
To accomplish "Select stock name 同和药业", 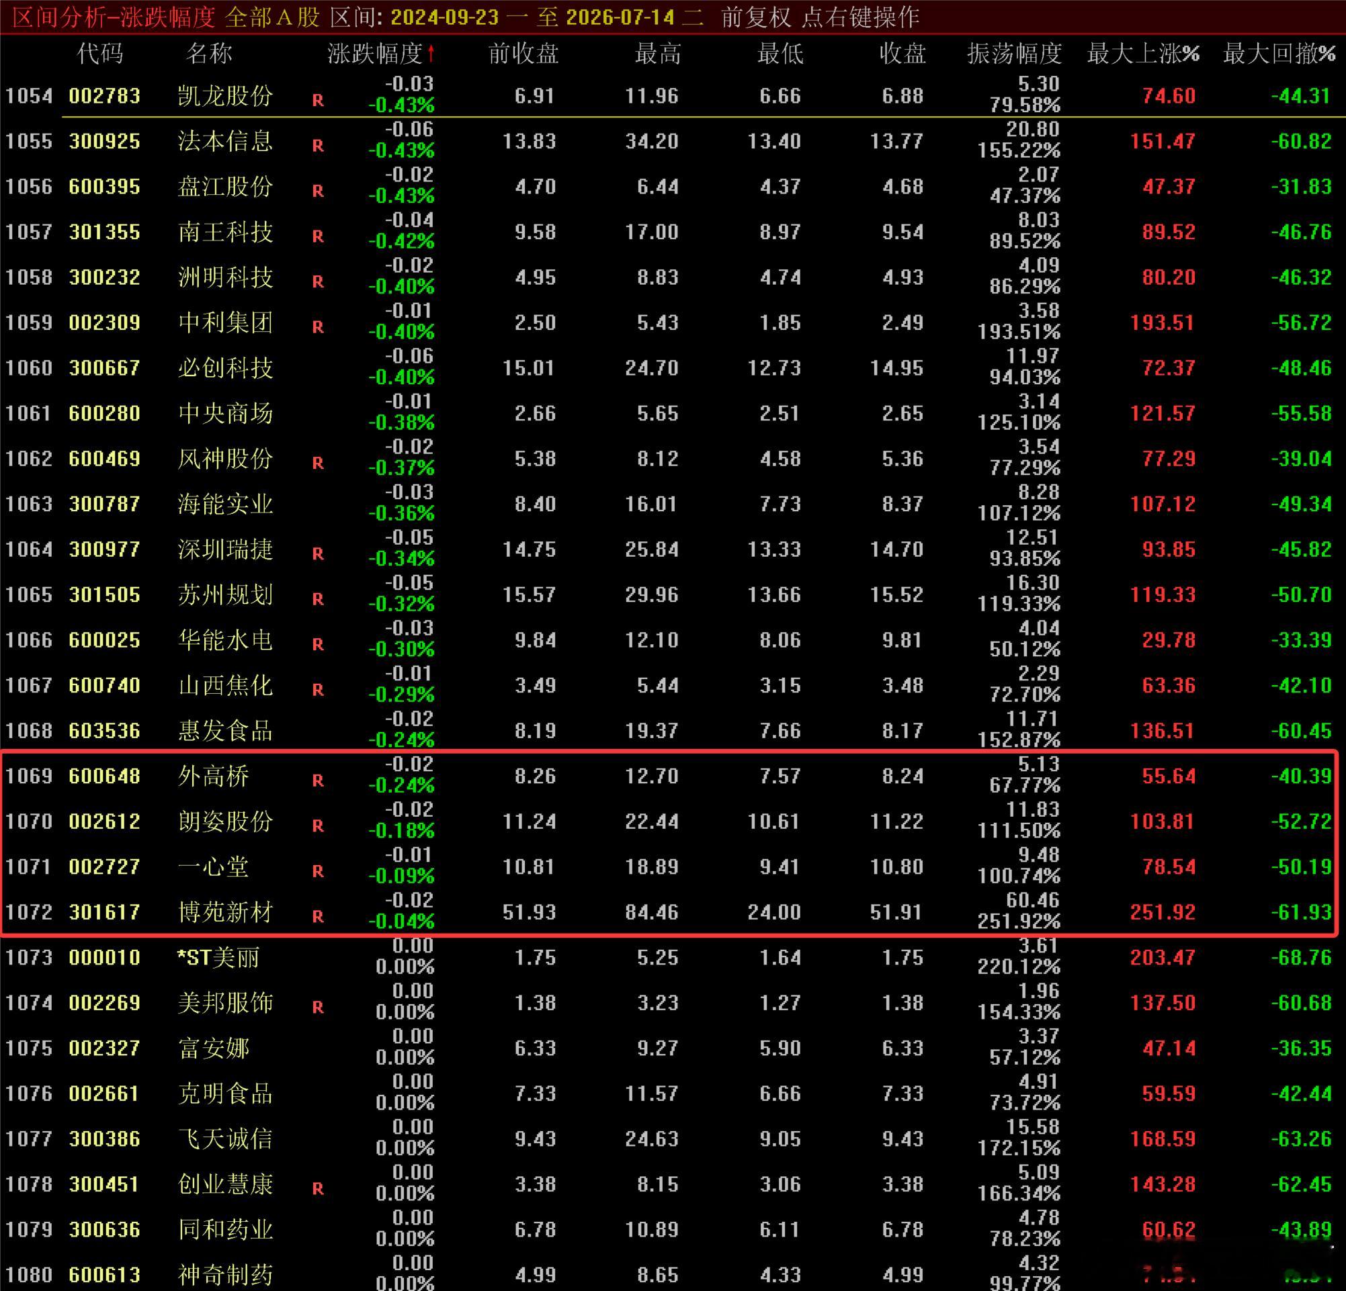I will [225, 1229].
